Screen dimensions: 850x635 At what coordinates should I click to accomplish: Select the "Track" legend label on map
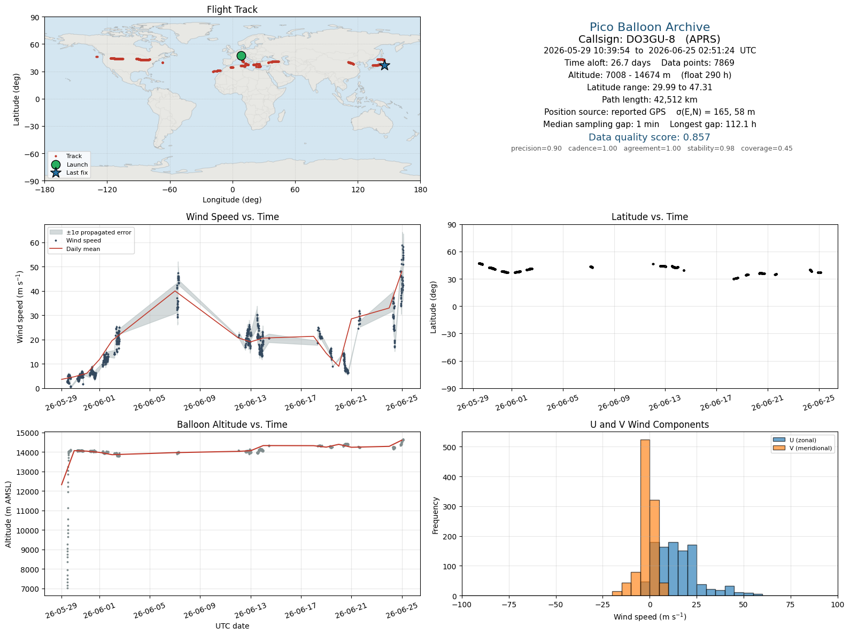tap(74, 156)
